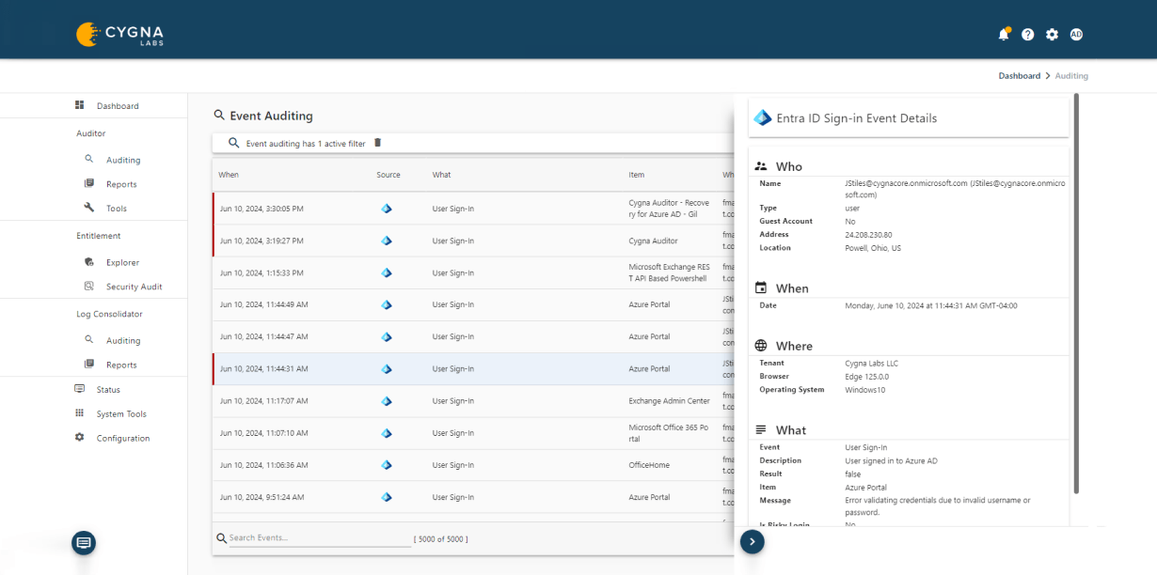Screen dimensions: 1157x575
Task: Click the Azure source icon on the Cygna Auditor row
Action: pyautogui.click(x=387, y=241)
